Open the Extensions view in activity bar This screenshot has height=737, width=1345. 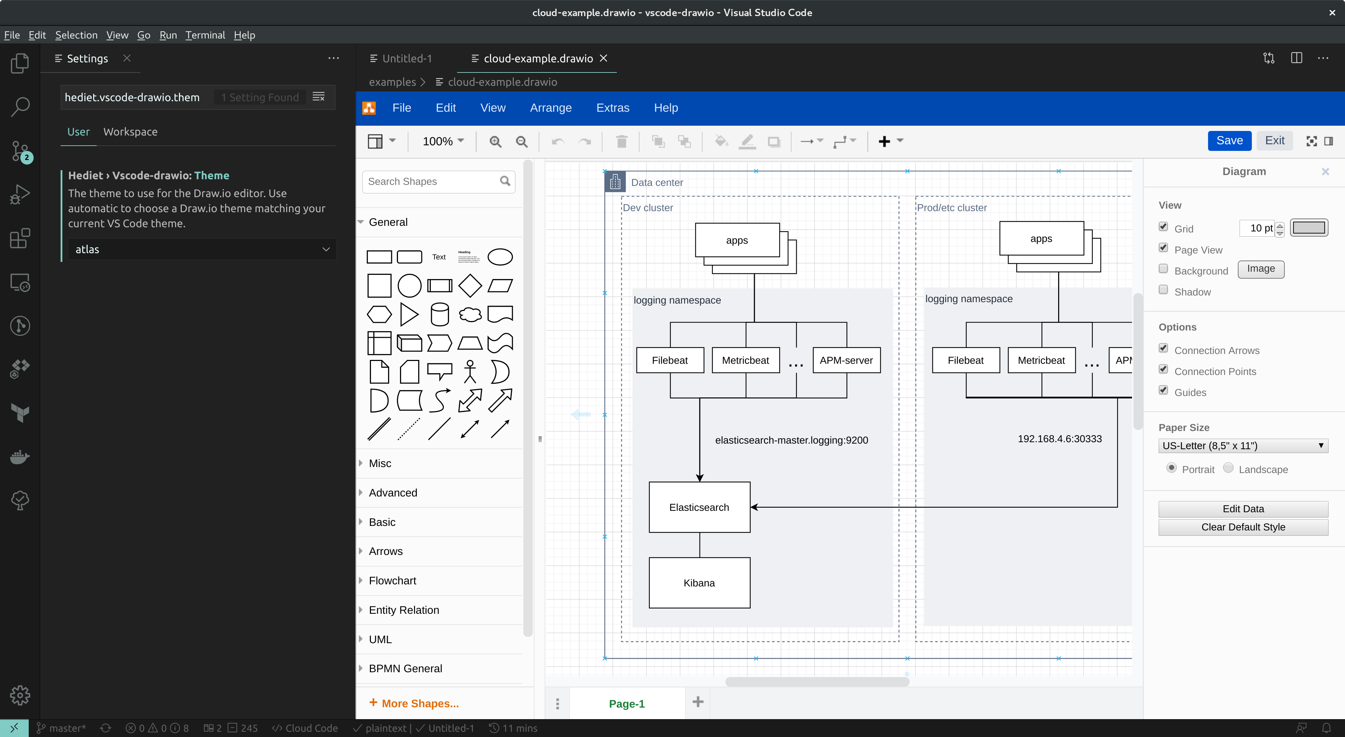coord(20,238)
